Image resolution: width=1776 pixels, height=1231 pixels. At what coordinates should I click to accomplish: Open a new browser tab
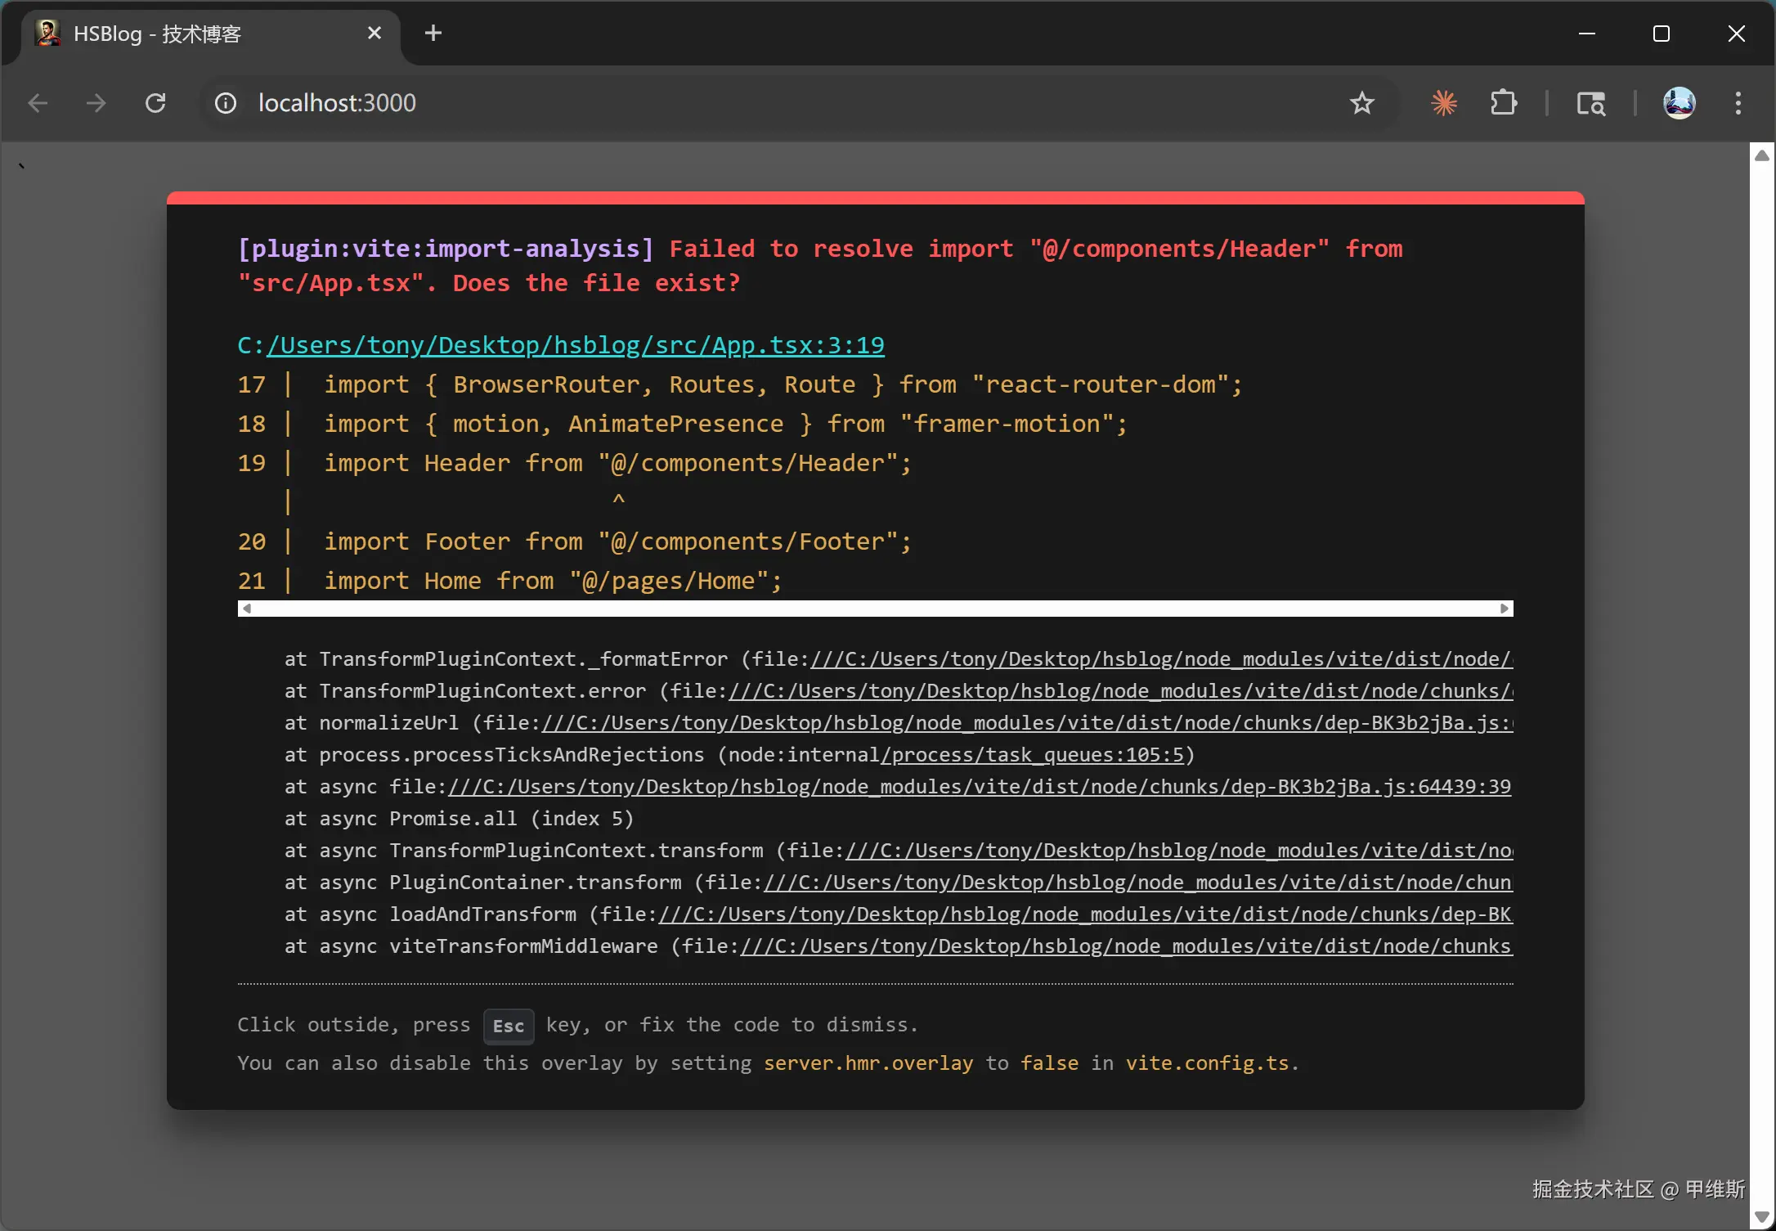(433, 34)
